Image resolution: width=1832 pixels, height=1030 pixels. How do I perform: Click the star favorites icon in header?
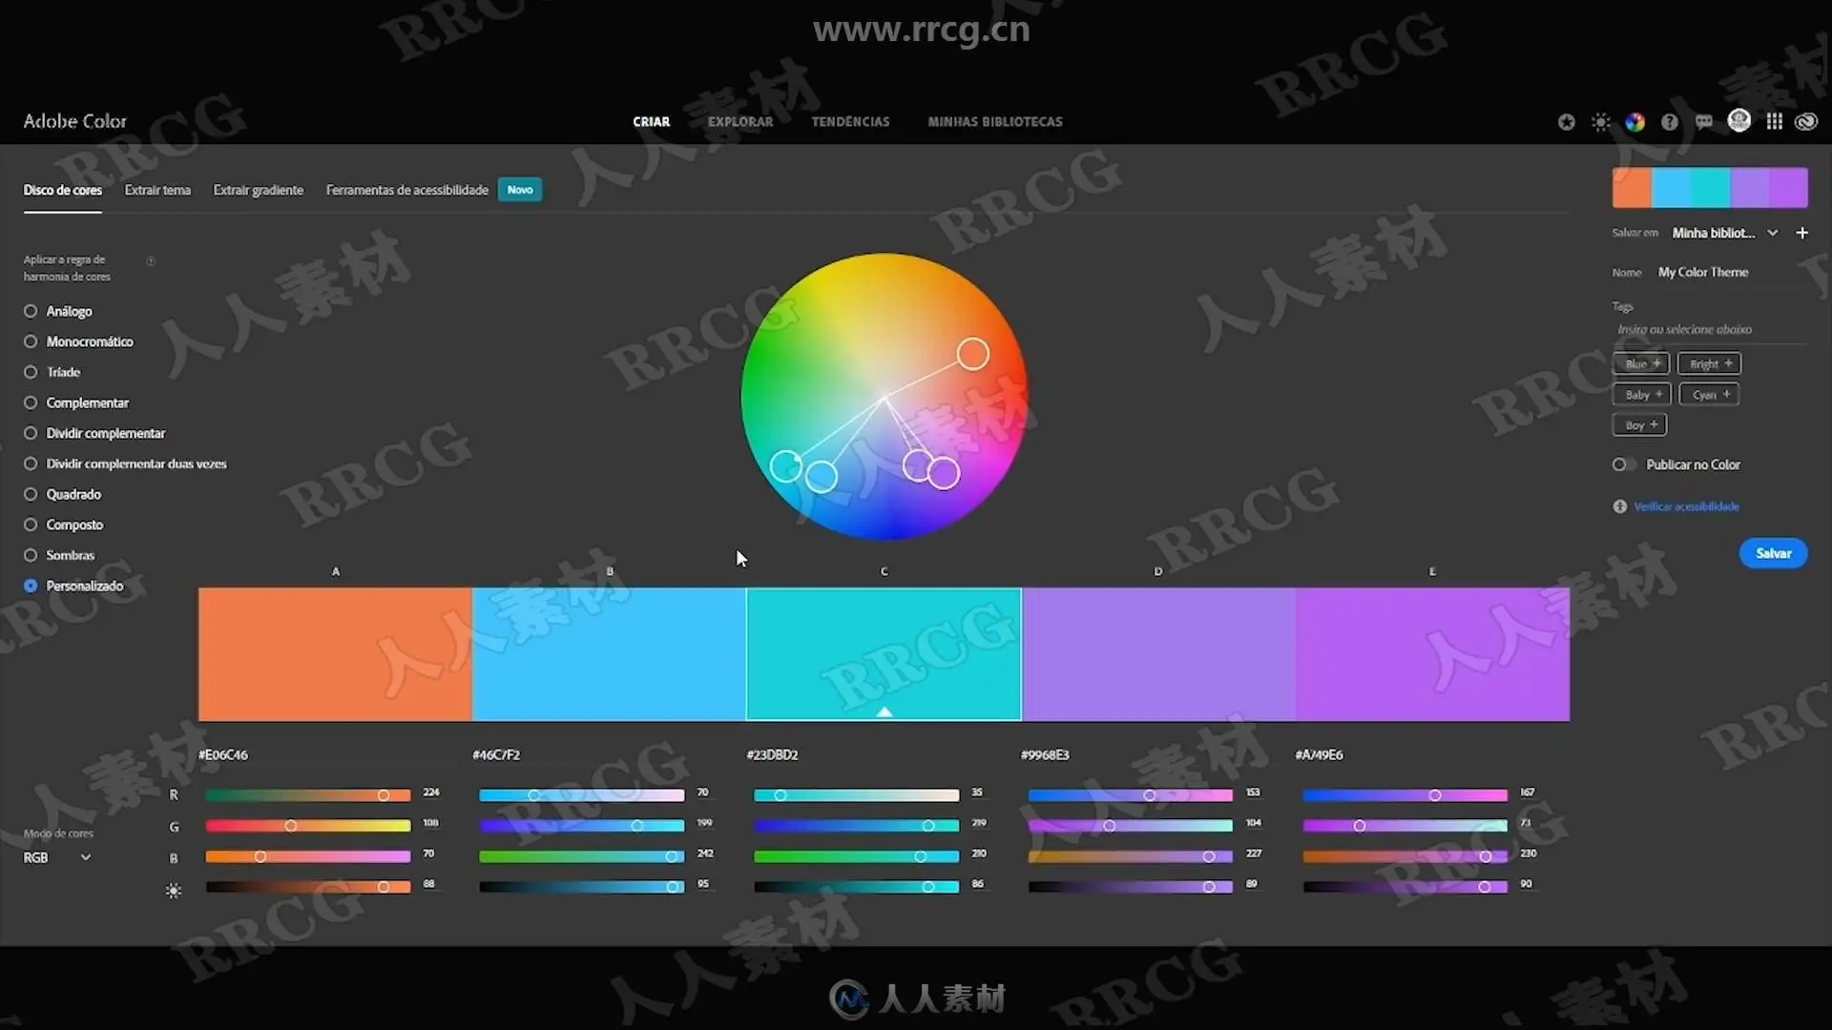pyautogui.click(x=1566, y=122)
